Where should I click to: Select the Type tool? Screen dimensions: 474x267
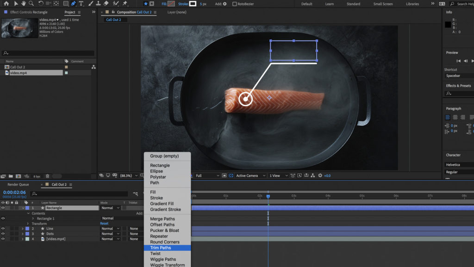[x=81, y=4]
